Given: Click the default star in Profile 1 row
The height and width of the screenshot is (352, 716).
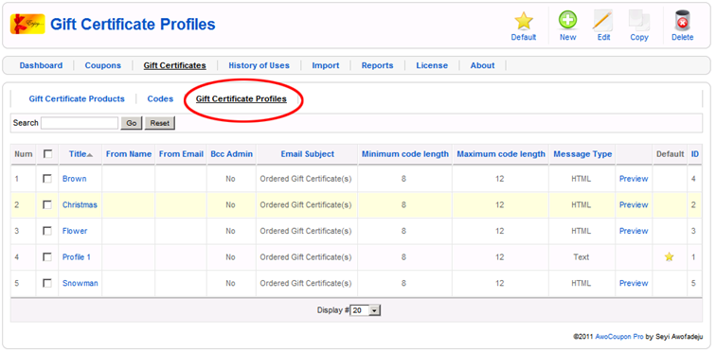Looking at the screenshot, I should coord(669,256).
